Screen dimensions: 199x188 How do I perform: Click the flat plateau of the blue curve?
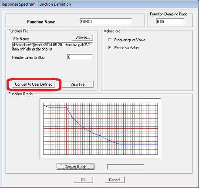pyautogui.click(x=58, y=107)
